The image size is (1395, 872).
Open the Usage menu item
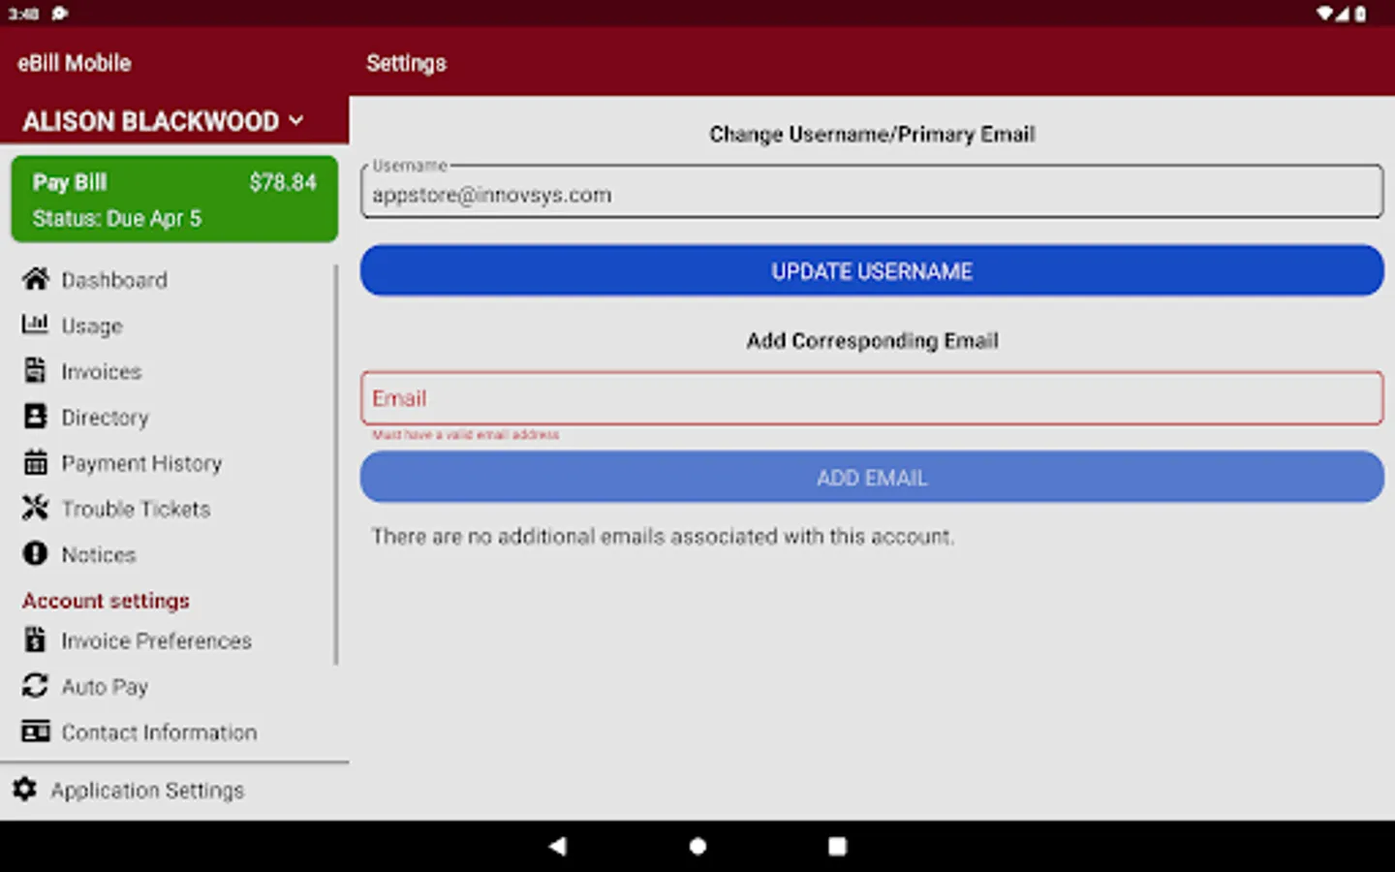pos(92,327)
